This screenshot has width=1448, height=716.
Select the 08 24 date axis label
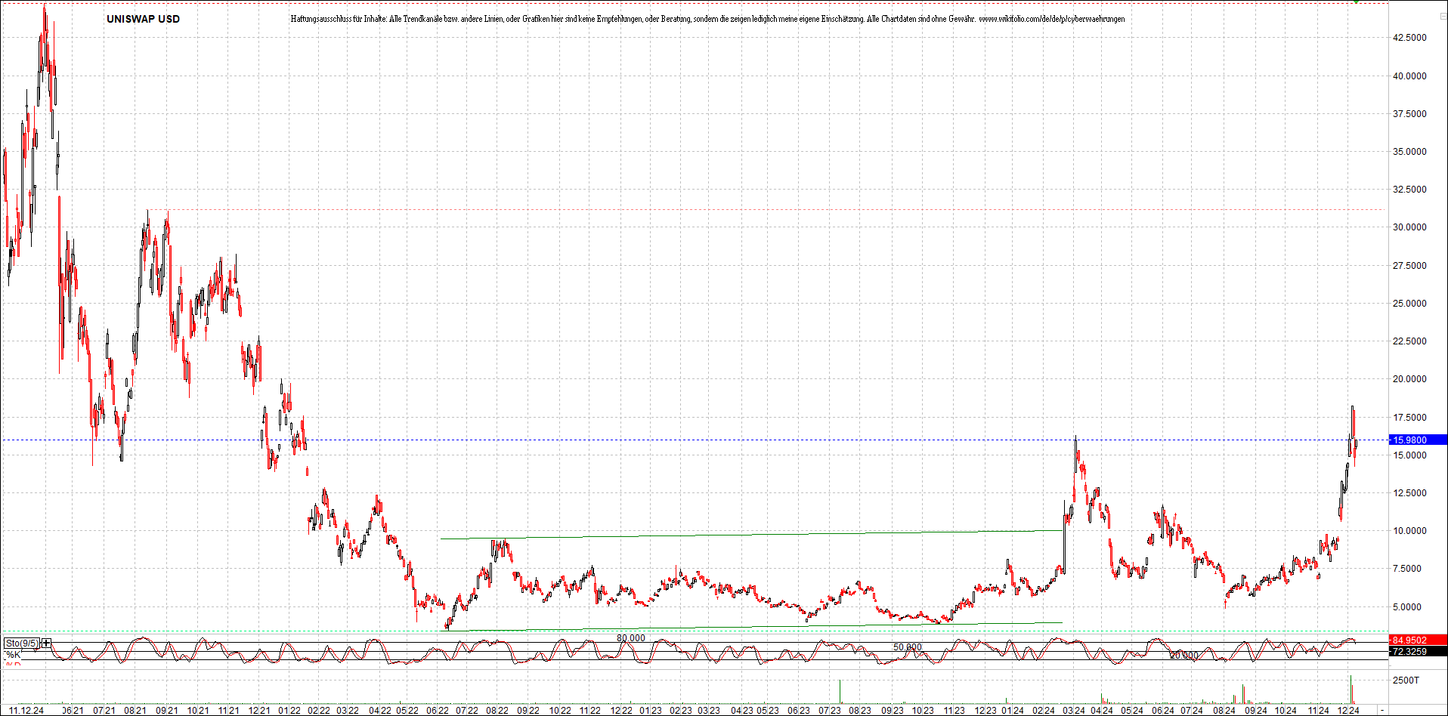(x=1224, y=711)
